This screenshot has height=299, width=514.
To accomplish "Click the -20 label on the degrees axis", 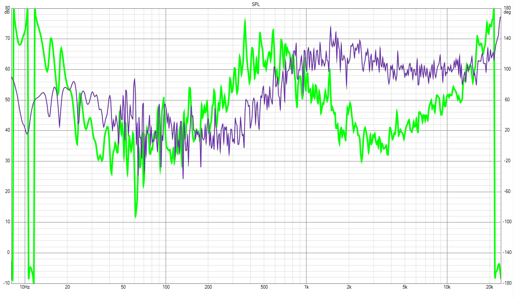I will [507, 161].
